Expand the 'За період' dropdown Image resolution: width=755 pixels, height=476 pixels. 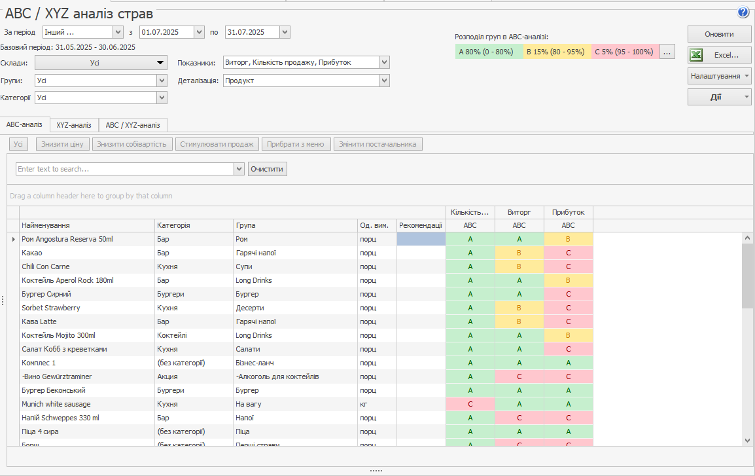[x=118, y=32]
